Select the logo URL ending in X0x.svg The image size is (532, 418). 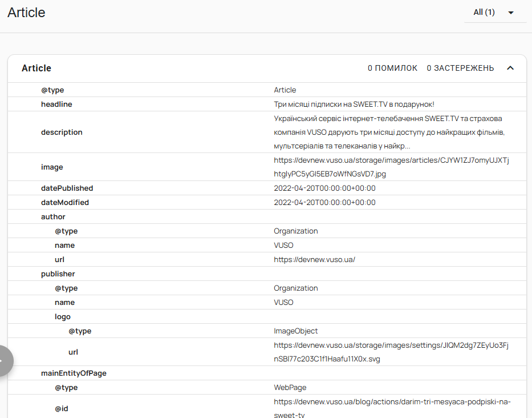(391, 352)
